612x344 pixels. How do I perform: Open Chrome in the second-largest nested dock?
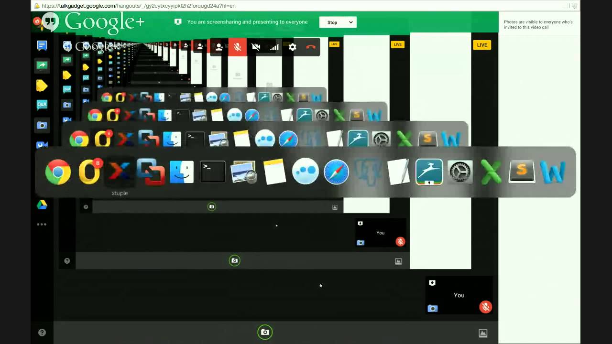pyautogui.click(x=79, y=139)
